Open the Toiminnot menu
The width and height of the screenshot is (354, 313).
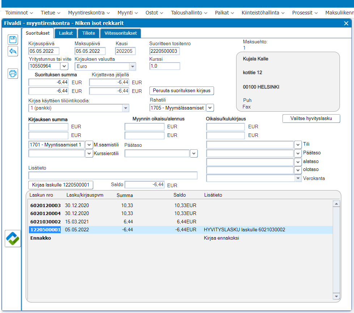19,13
